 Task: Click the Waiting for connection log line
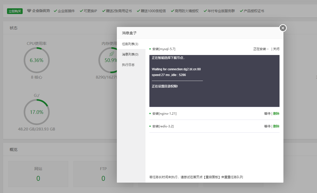point(176,69)
